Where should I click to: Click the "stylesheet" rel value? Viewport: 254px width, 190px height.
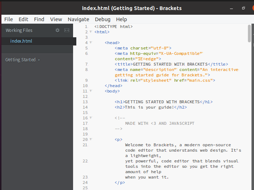pyautogui.click(x=156, y=80)
